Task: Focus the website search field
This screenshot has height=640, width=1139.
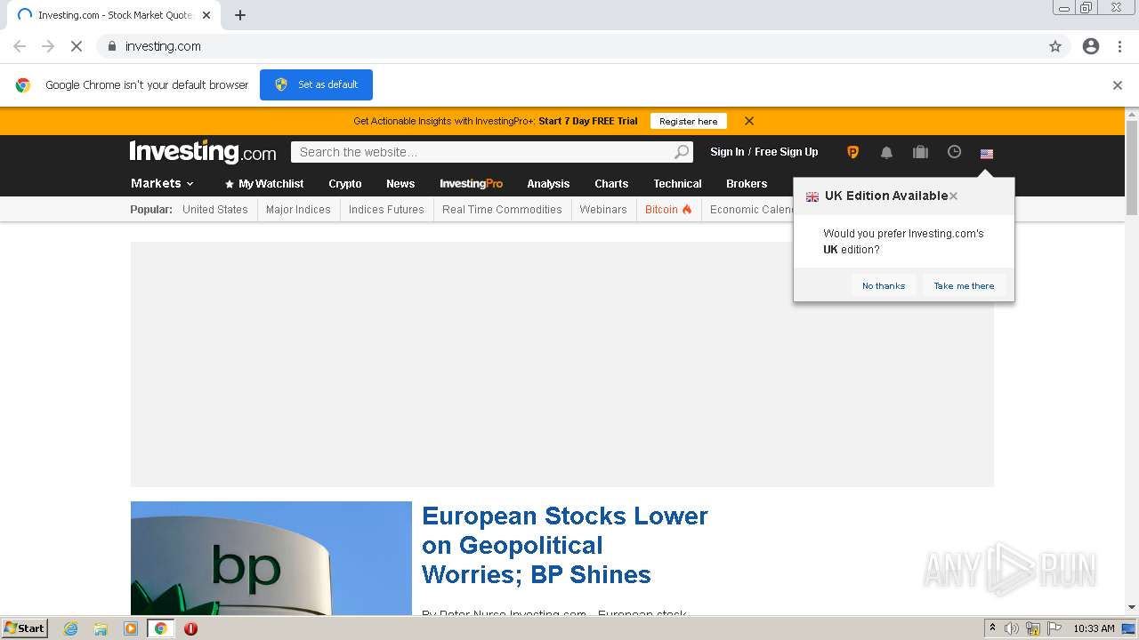Action: pyautogui.click(x=485, y=152)
